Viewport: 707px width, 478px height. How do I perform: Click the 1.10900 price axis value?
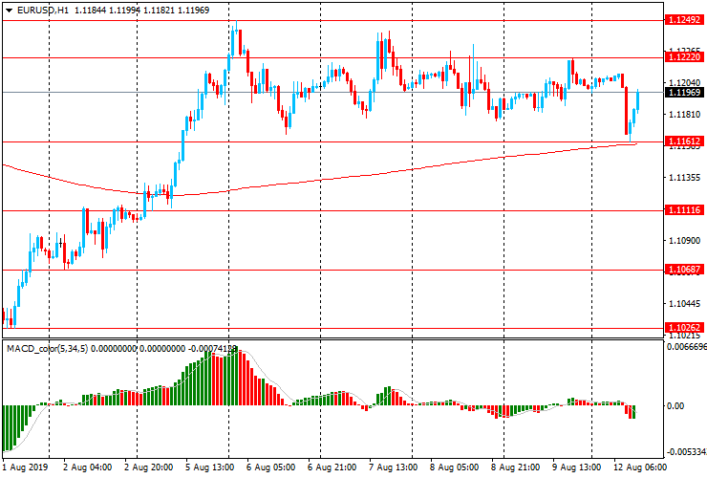(x=684, y=241)
